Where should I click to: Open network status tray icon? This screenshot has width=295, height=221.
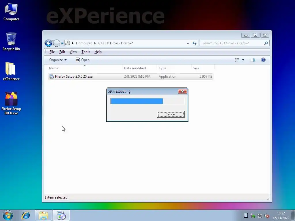point(260,216)
